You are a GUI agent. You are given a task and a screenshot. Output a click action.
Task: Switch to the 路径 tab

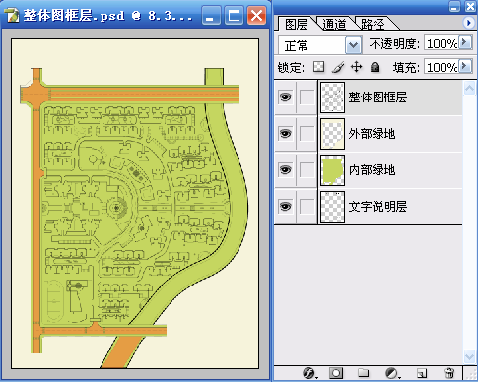[x=373, y=24]
